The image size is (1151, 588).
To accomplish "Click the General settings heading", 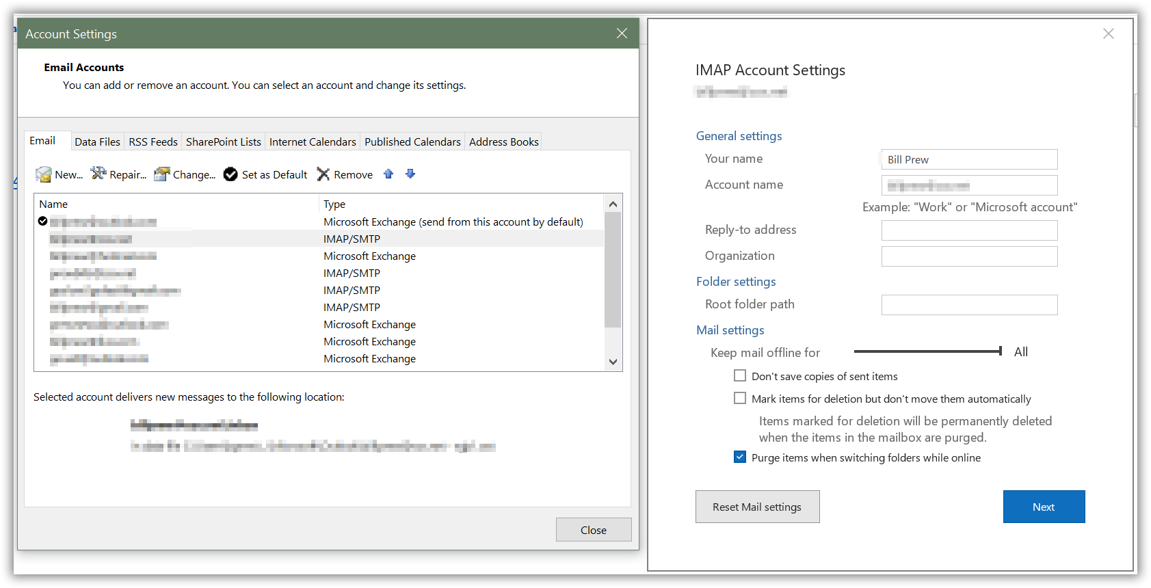I will (x=739, y=136).
